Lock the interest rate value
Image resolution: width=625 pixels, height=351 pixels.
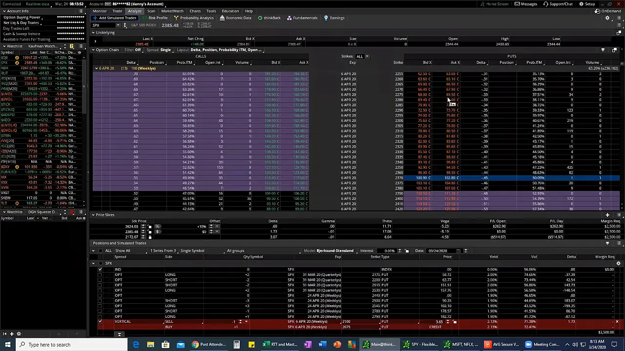(407, 251)
